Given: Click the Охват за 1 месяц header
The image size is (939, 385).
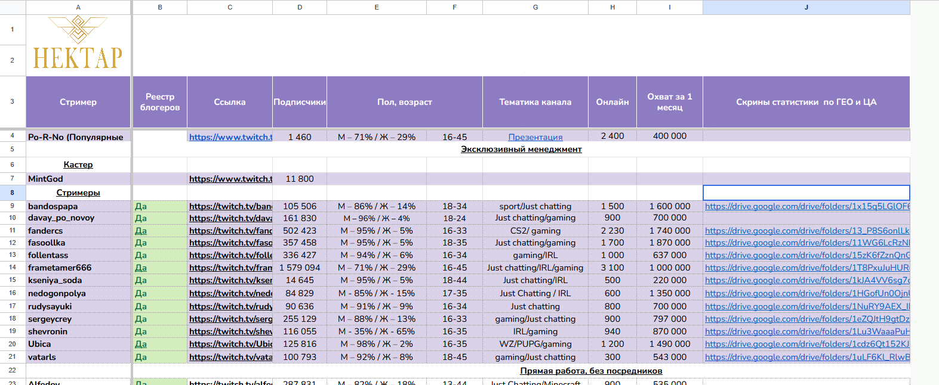Looking at the screenshot, I should (x=669, y=102).
